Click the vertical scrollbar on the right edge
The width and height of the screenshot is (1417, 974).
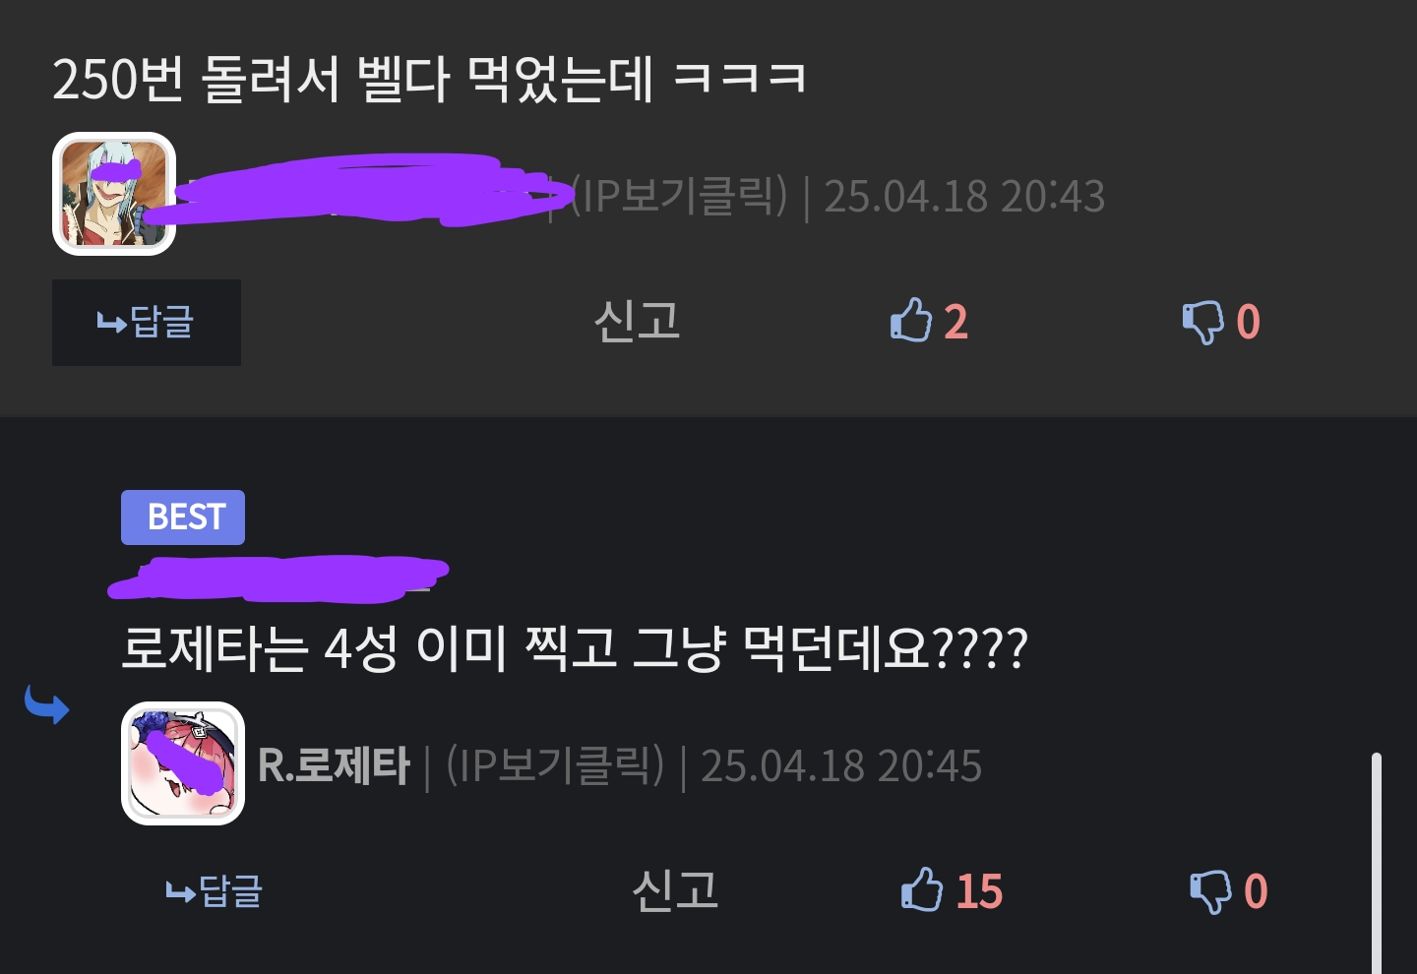coord(1377,863)
